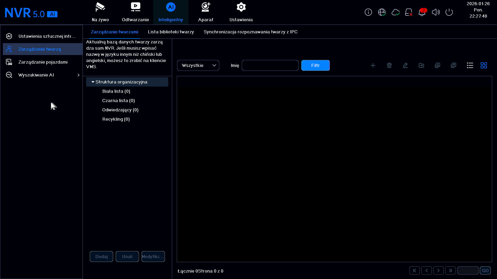Click the power shutdown icon
Viewport: 497px width, 279px height.
(x=449, y=12)
